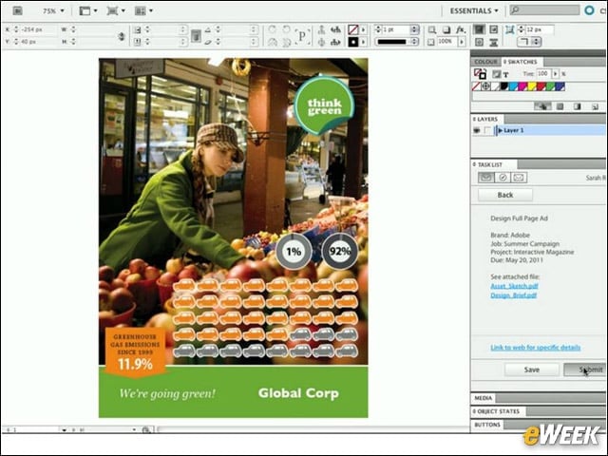Click the Fill Frame Proportionally icon

coord(480,29)
